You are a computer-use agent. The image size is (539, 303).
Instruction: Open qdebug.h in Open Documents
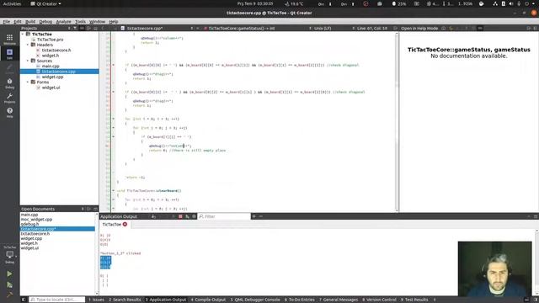click(30, 224)
